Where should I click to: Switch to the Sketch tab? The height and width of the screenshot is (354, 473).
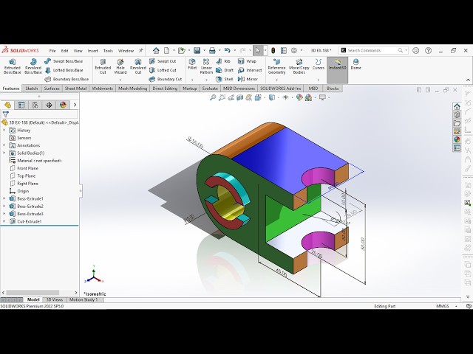[x=31, y=88]
